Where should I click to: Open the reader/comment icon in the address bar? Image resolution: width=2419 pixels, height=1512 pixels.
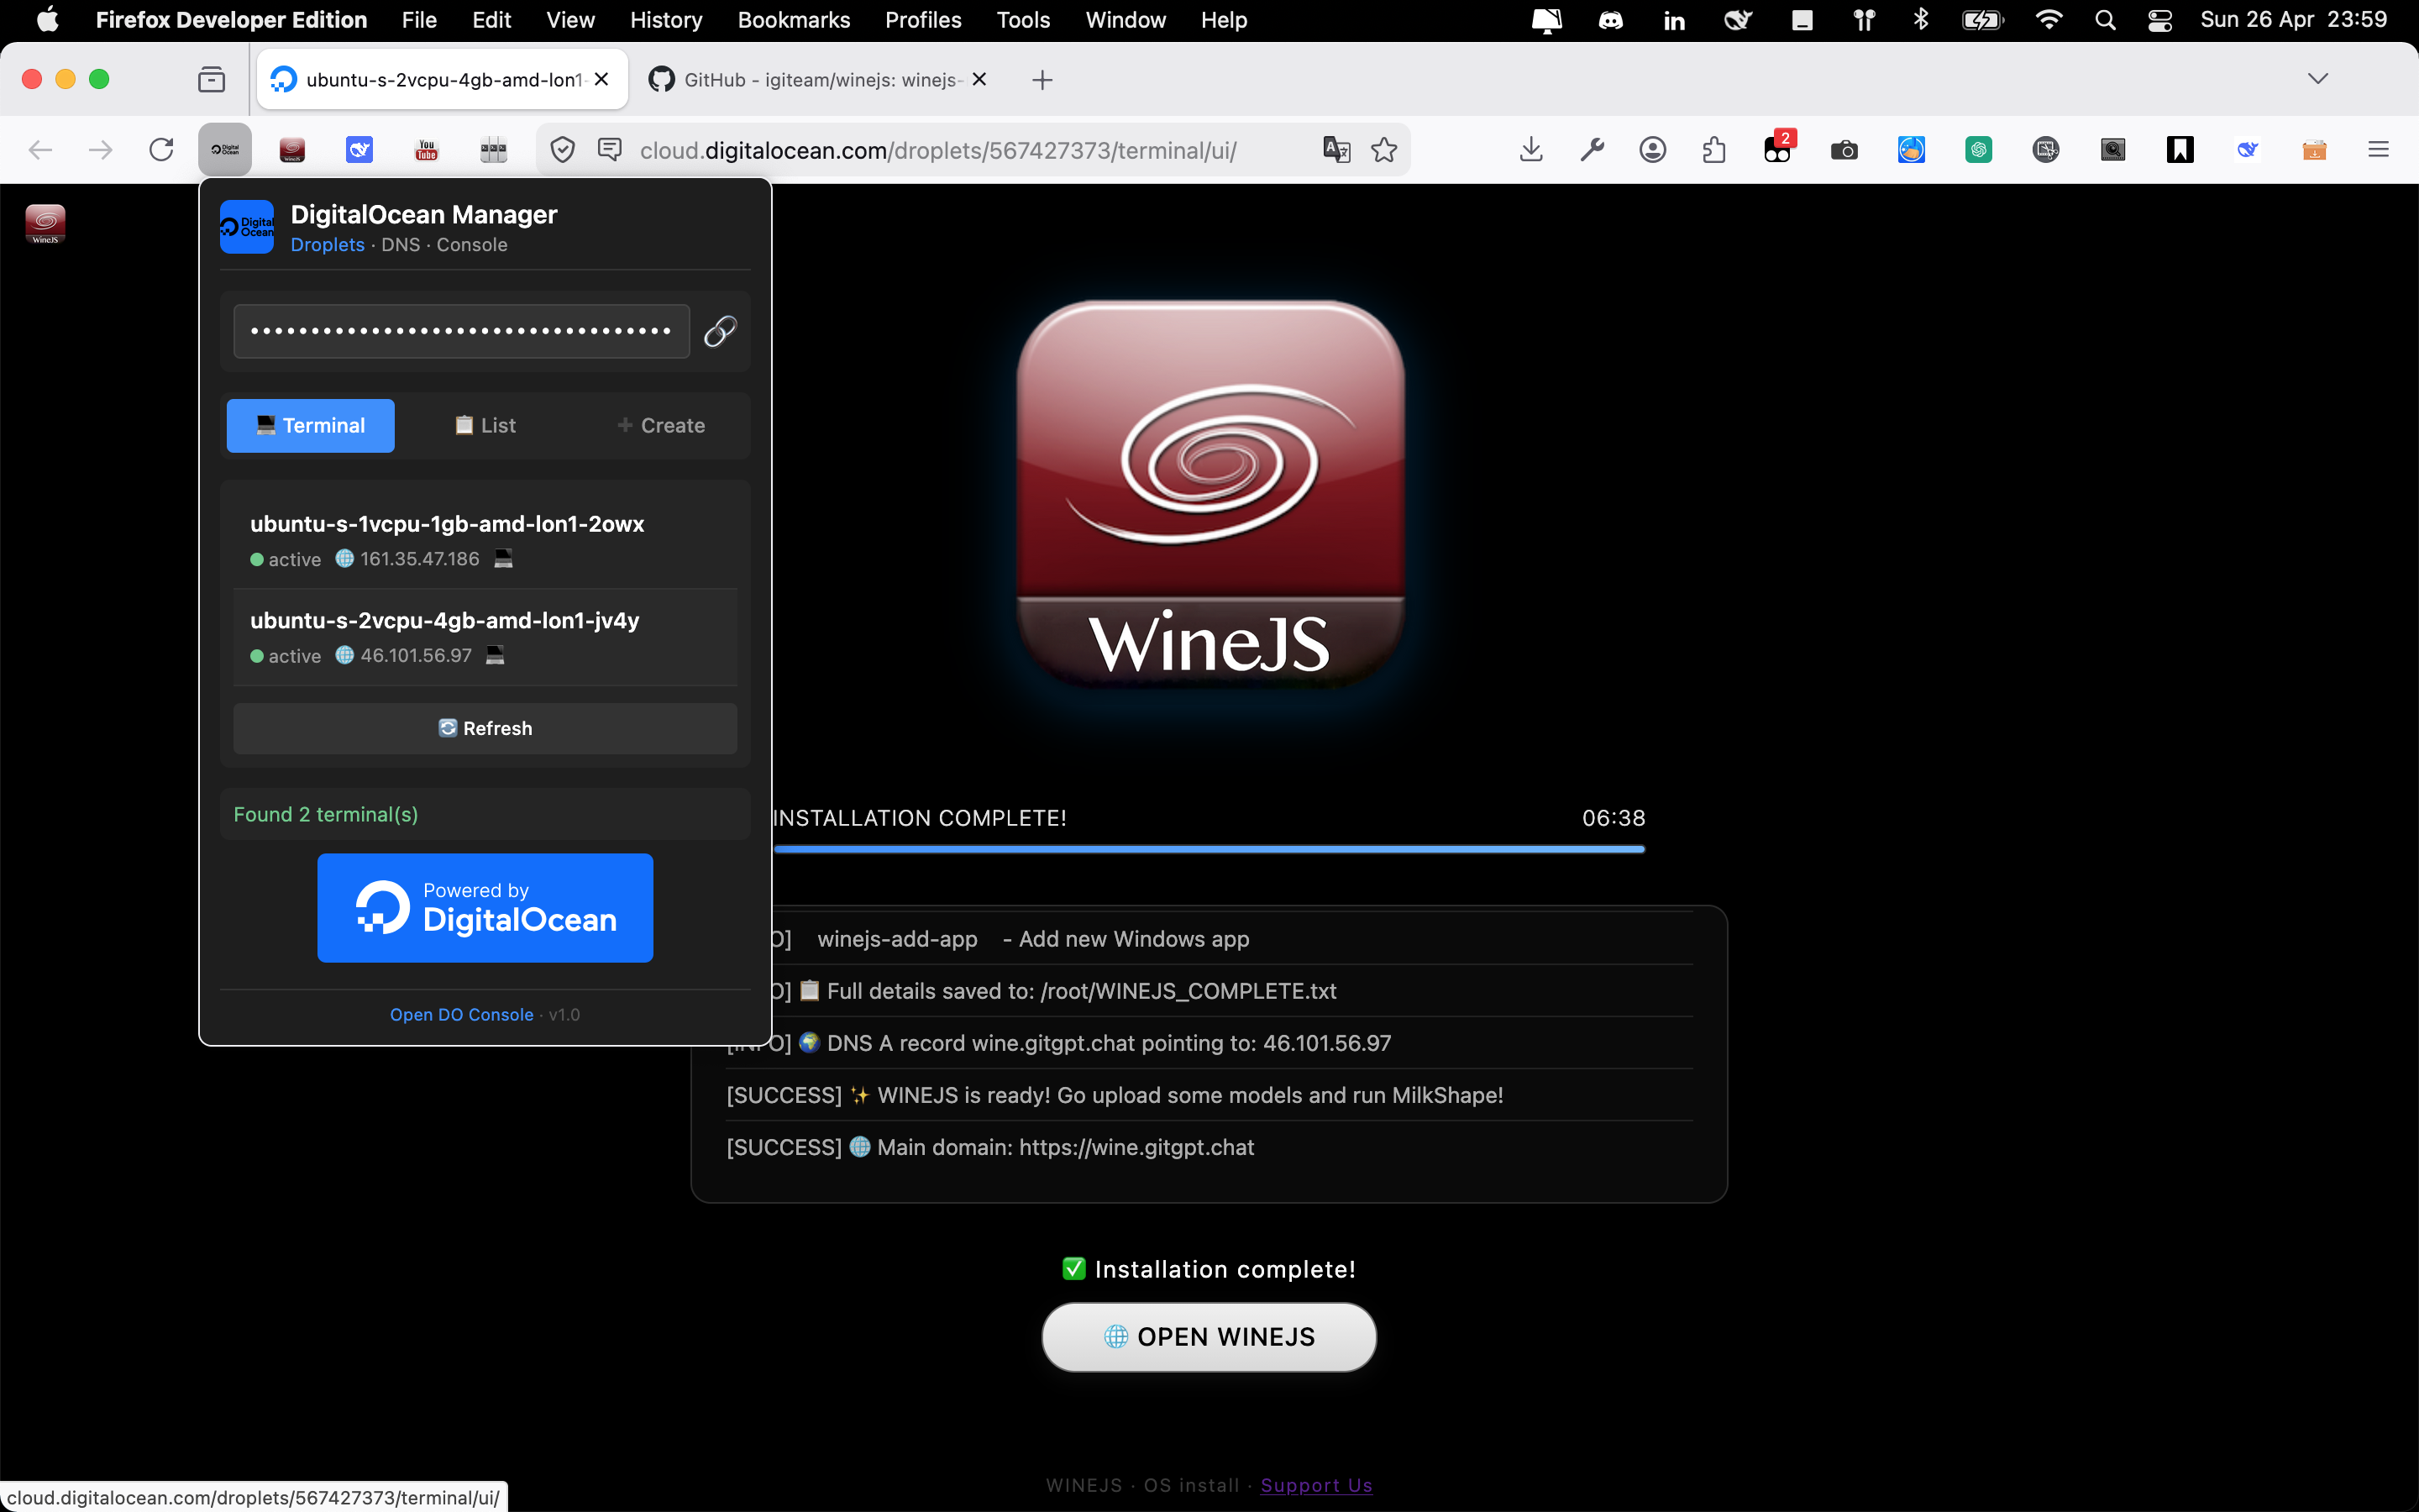click(609, 150)
